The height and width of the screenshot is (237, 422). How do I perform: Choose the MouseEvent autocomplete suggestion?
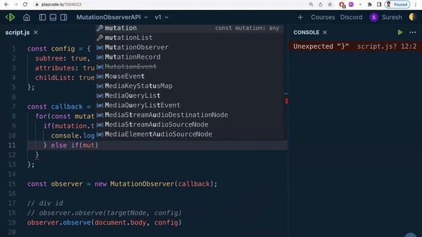tap(190, 76)
